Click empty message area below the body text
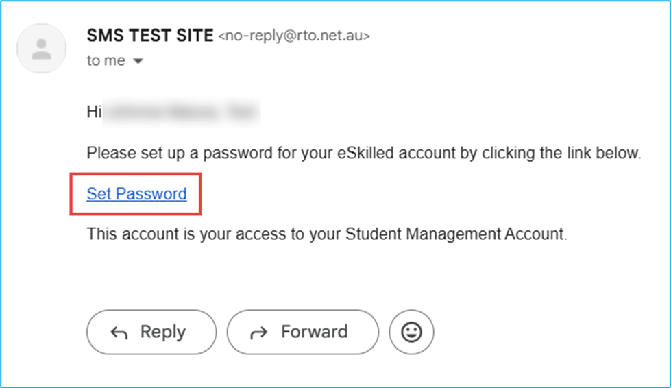The width and height of the screenshot is (671, 388). (343, 274)
